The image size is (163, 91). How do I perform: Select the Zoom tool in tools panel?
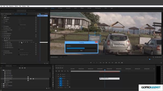53,86
